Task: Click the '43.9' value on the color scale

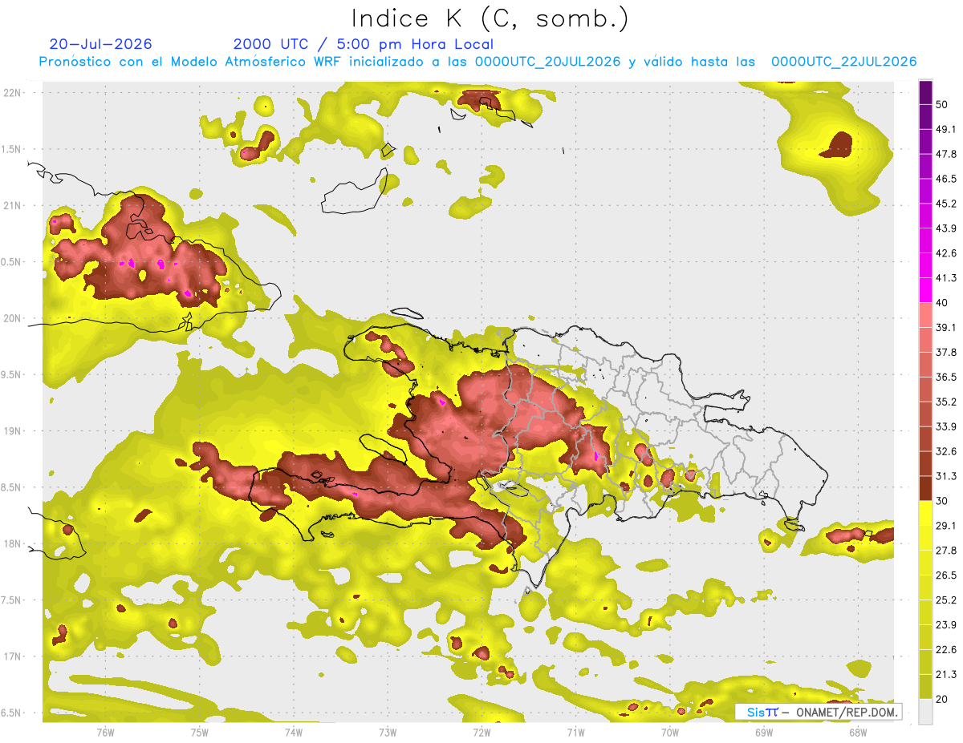Action: 946,228
